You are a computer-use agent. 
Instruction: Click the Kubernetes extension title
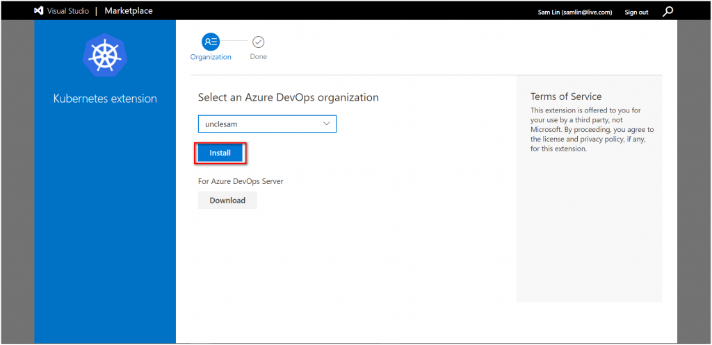point(105,99)
